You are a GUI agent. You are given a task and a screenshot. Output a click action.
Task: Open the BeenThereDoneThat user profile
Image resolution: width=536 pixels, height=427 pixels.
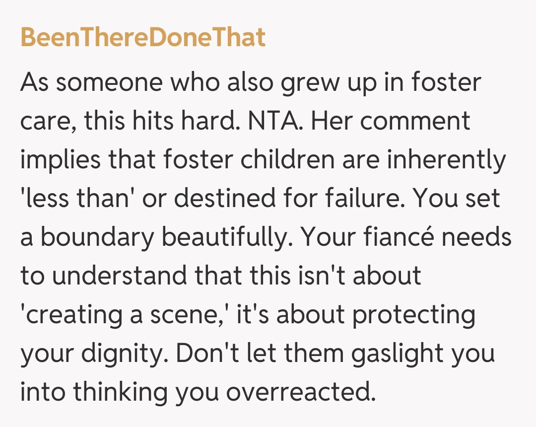(x=143, y=38)
